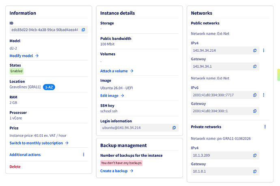The image size is (280, 186).
Task: Click the instance ID field
Action: coord(49,30)
